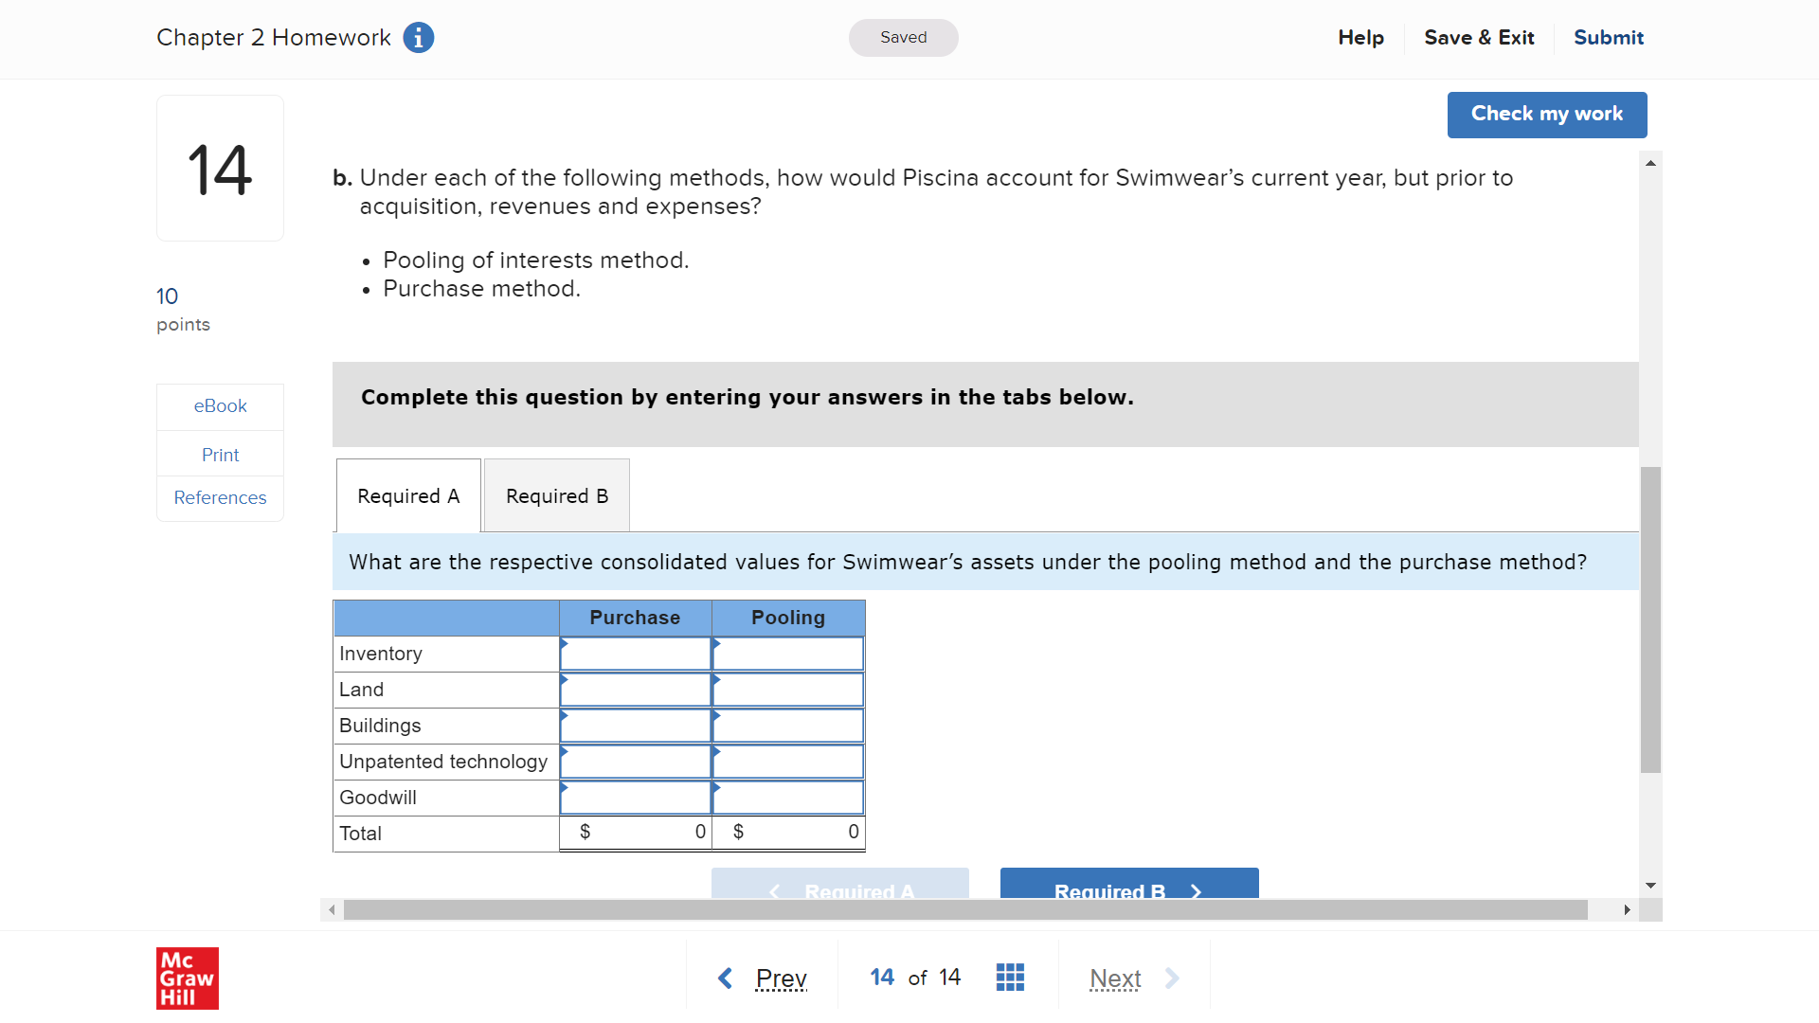Select the Required A tab
Screen dimensions: 1819x1023
tap(407, 495)
